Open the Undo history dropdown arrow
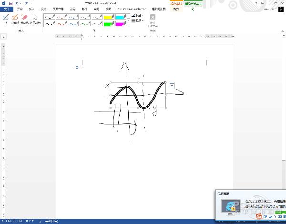The image size is (286, 224). [x=20, y=3]
